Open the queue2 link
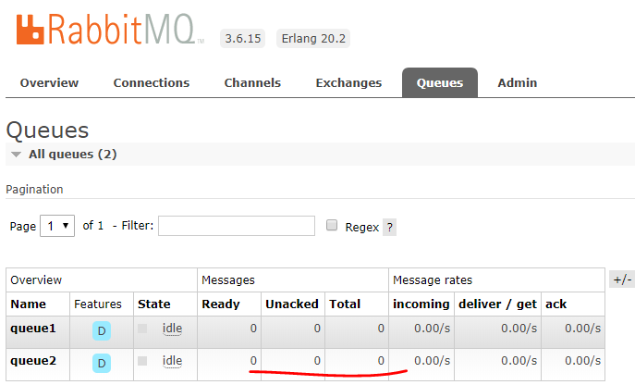 33,361
